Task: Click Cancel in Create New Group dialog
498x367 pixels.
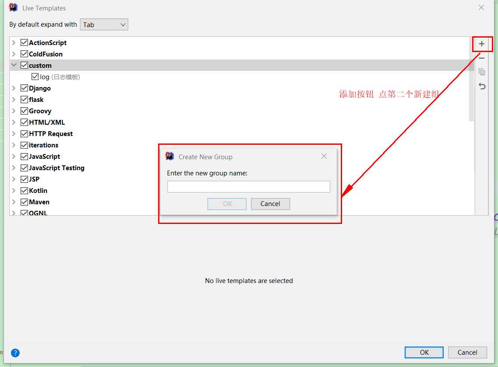Action: click(x=270, y=204)
